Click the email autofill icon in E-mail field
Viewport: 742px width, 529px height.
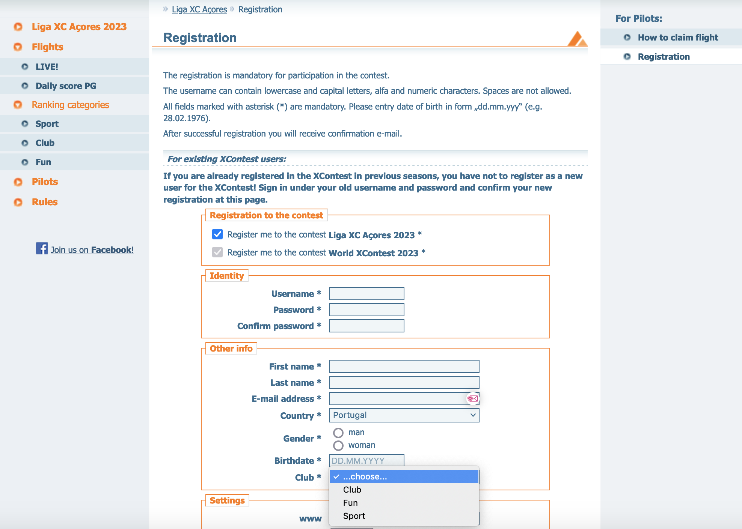pyautogui.click(x=473, y=398)
